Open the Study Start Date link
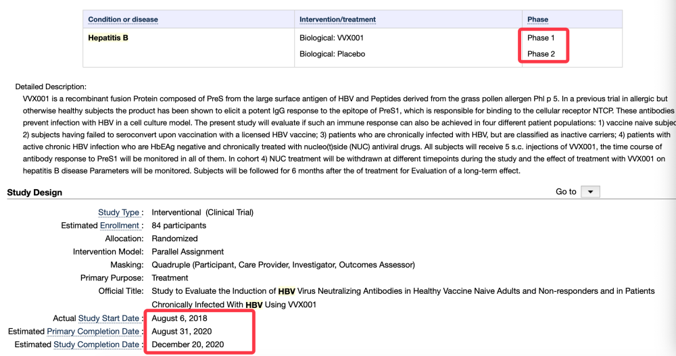The height and width of the screenshot is (356, 676). pos(109,318)
